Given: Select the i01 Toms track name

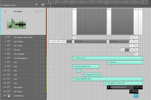Looking at the screenshot, I should click(x=18, y=46).
